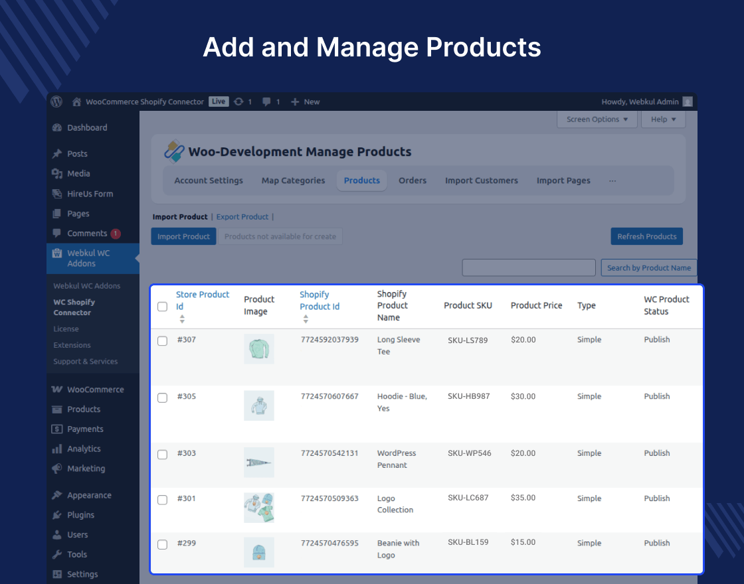
Task: Check the box for product #299
Action: tap(162, 544)
